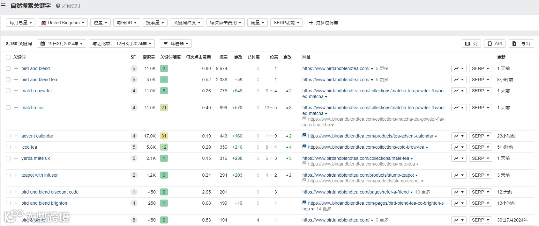Add 'bird and blend discount code' plus icon

click(16, 192)
